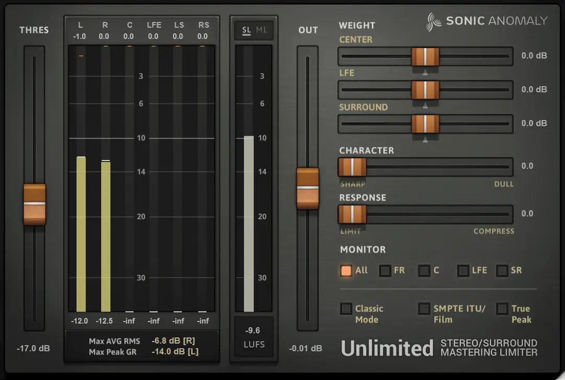Click the Sonic Anomaly logo icon
565x380 pixels.
pos(432,21)
